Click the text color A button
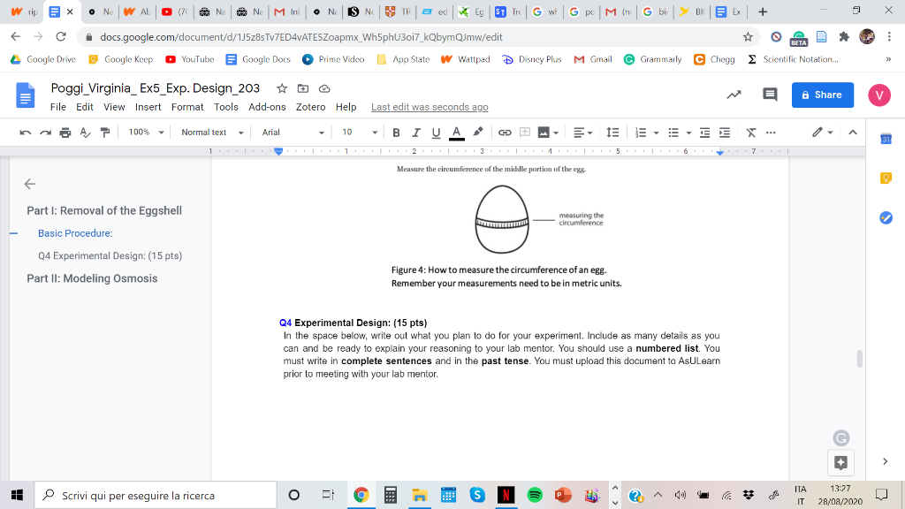 456,133
